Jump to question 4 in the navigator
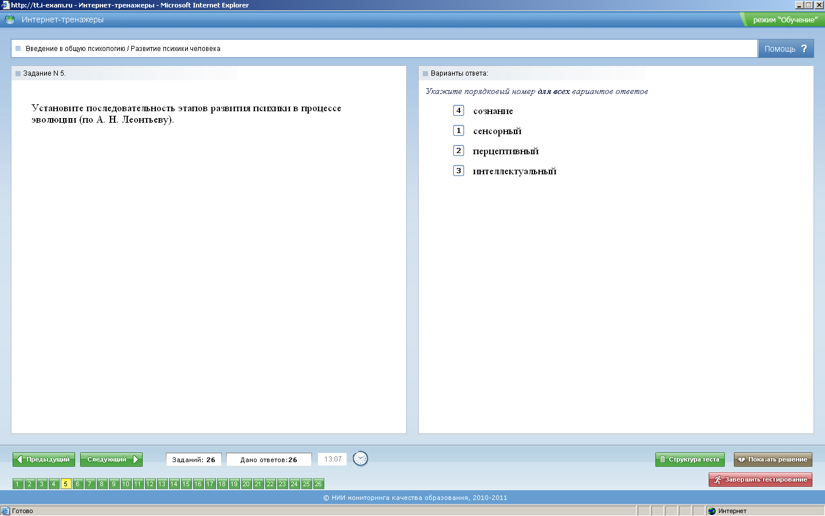 click(x=54, y=484)
